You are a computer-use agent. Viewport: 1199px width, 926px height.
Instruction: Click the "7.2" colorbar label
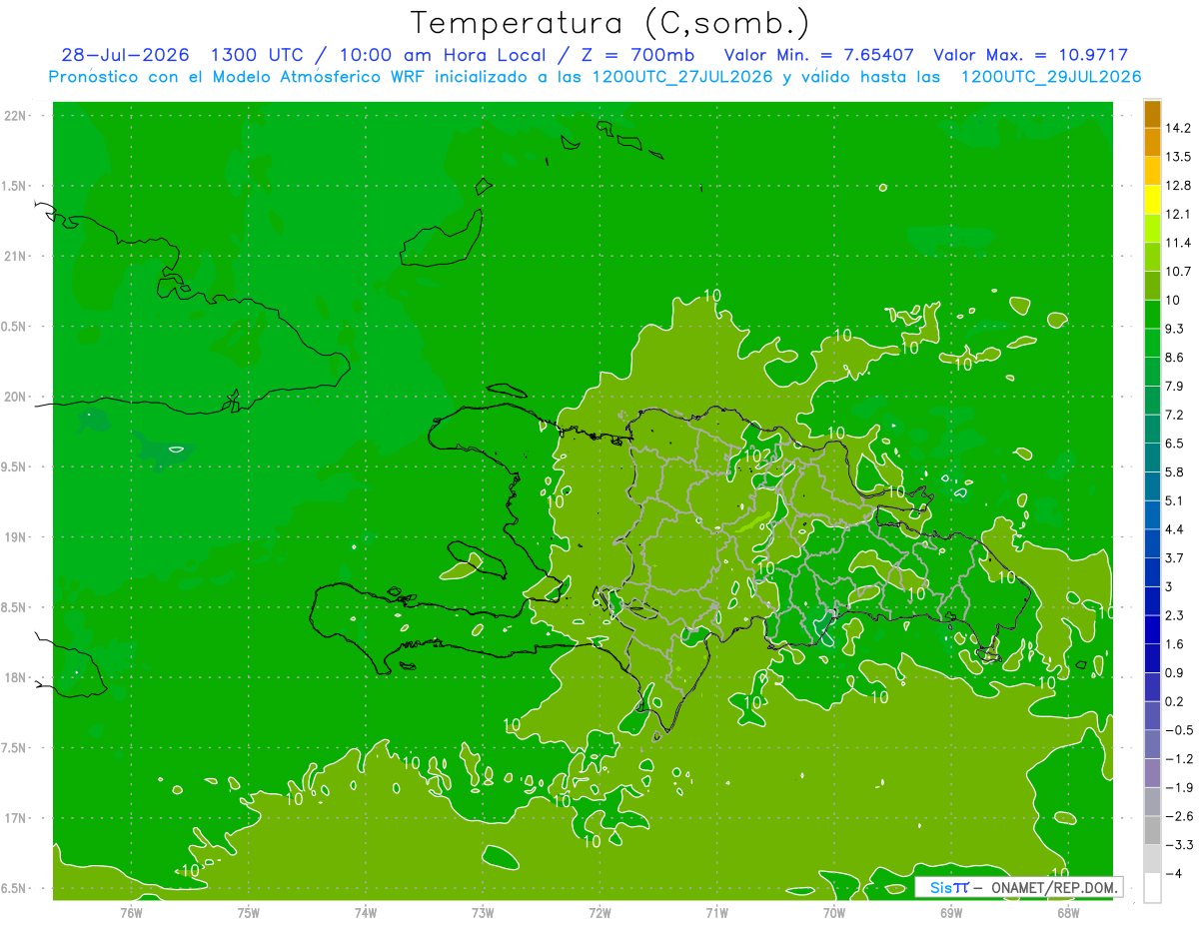[1175, 415]
